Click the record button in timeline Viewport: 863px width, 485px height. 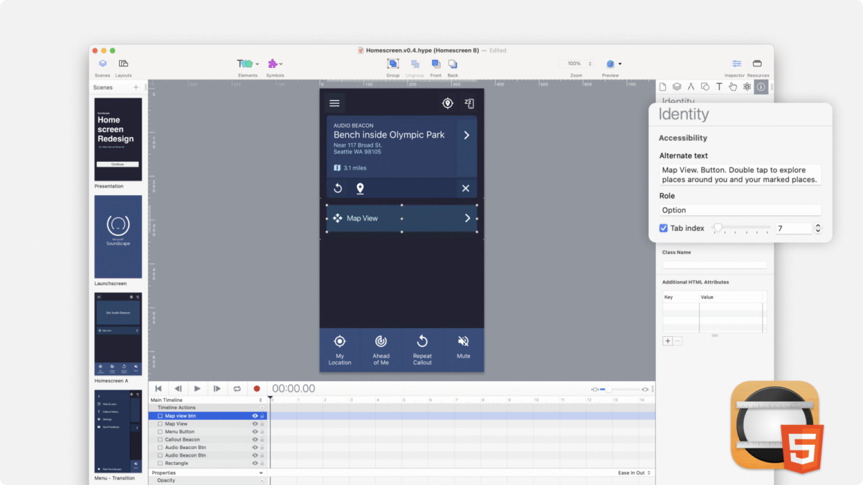point(257,389)
